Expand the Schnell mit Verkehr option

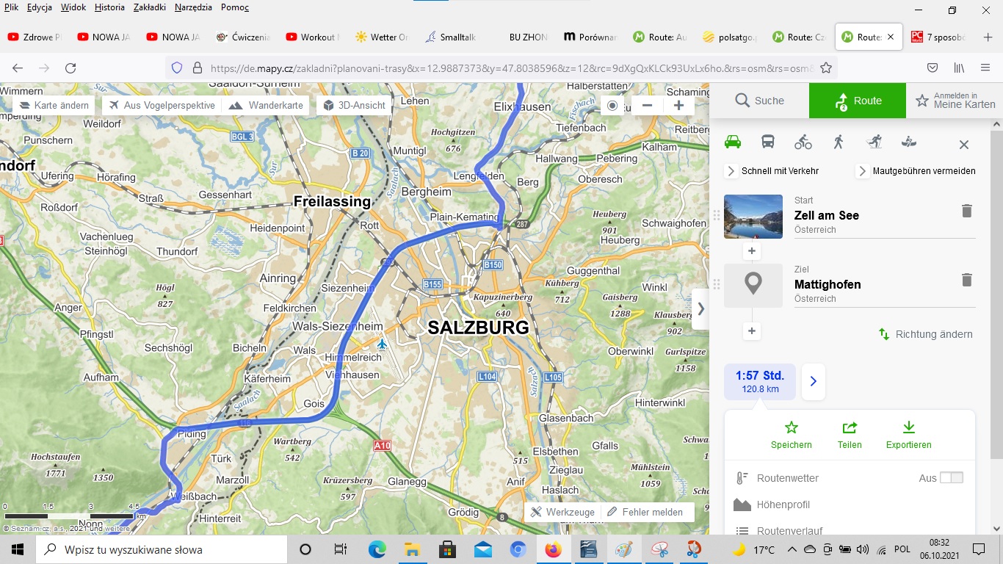(x=731, y=171)
